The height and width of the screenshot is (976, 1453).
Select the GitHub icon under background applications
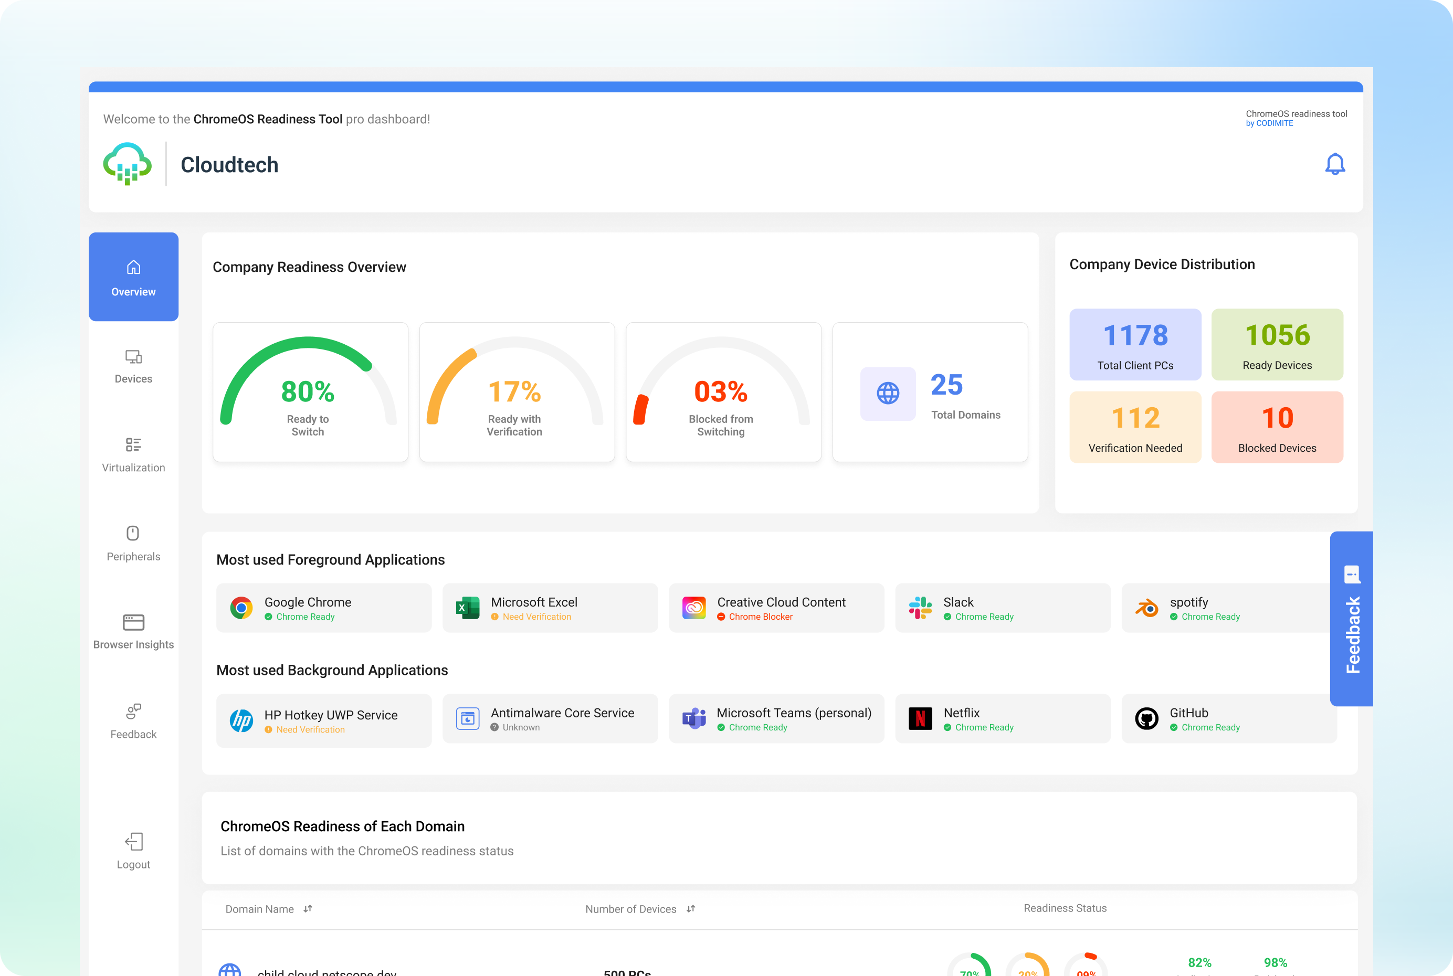[x=1147, y=718]
